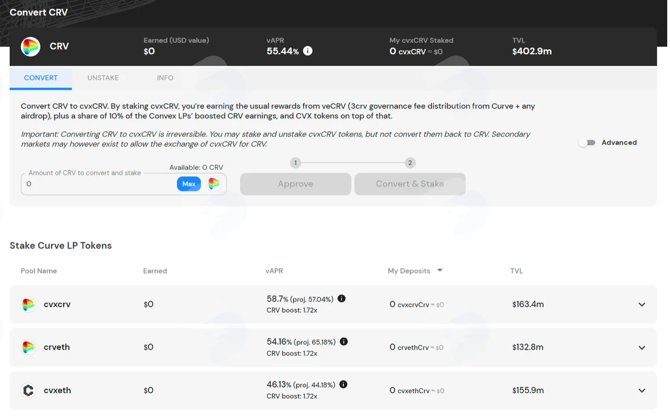This screenshot has height=417, width=670.
Task: Click the cvxeth pool token icon
Action: 28,390
